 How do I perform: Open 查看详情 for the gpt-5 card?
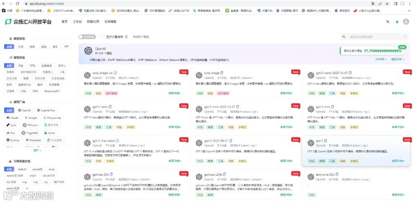point(398,161)
